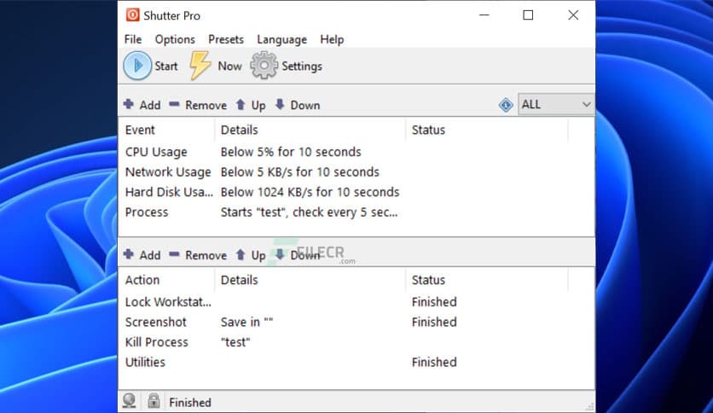The image size is (713, 413).
Task: Open the Language menu
Action: pos(281,39)
